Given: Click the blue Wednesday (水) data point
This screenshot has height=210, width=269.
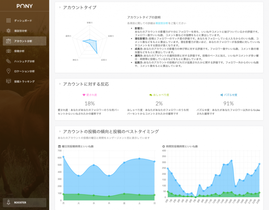Looking at the screenshot, I should [x=94, y=165].
